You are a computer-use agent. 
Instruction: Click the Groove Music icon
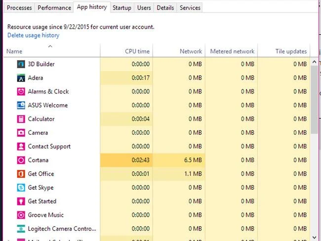21,215
